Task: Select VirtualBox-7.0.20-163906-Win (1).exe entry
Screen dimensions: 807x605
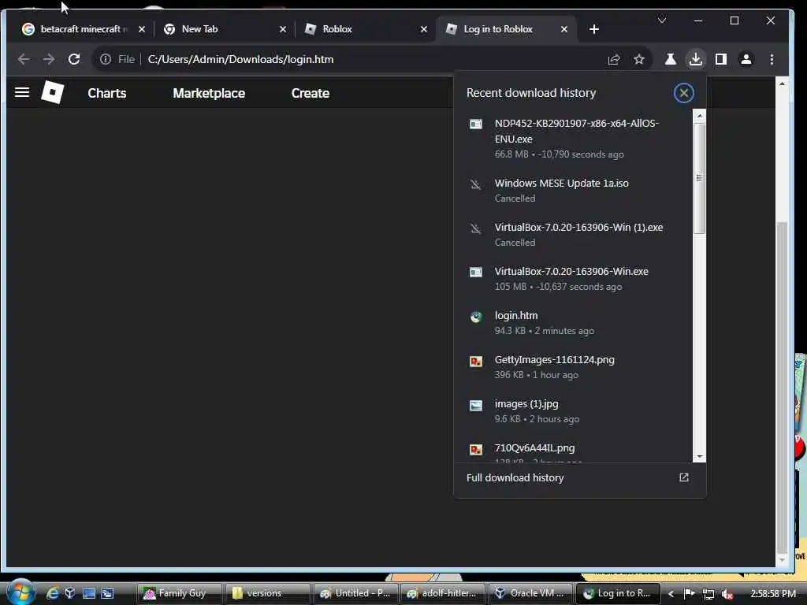Action: coord(574,235)
